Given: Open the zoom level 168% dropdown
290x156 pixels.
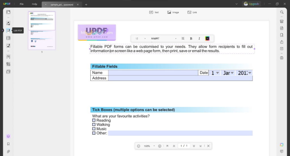Looking at the screenshot, I should (149, 146).
